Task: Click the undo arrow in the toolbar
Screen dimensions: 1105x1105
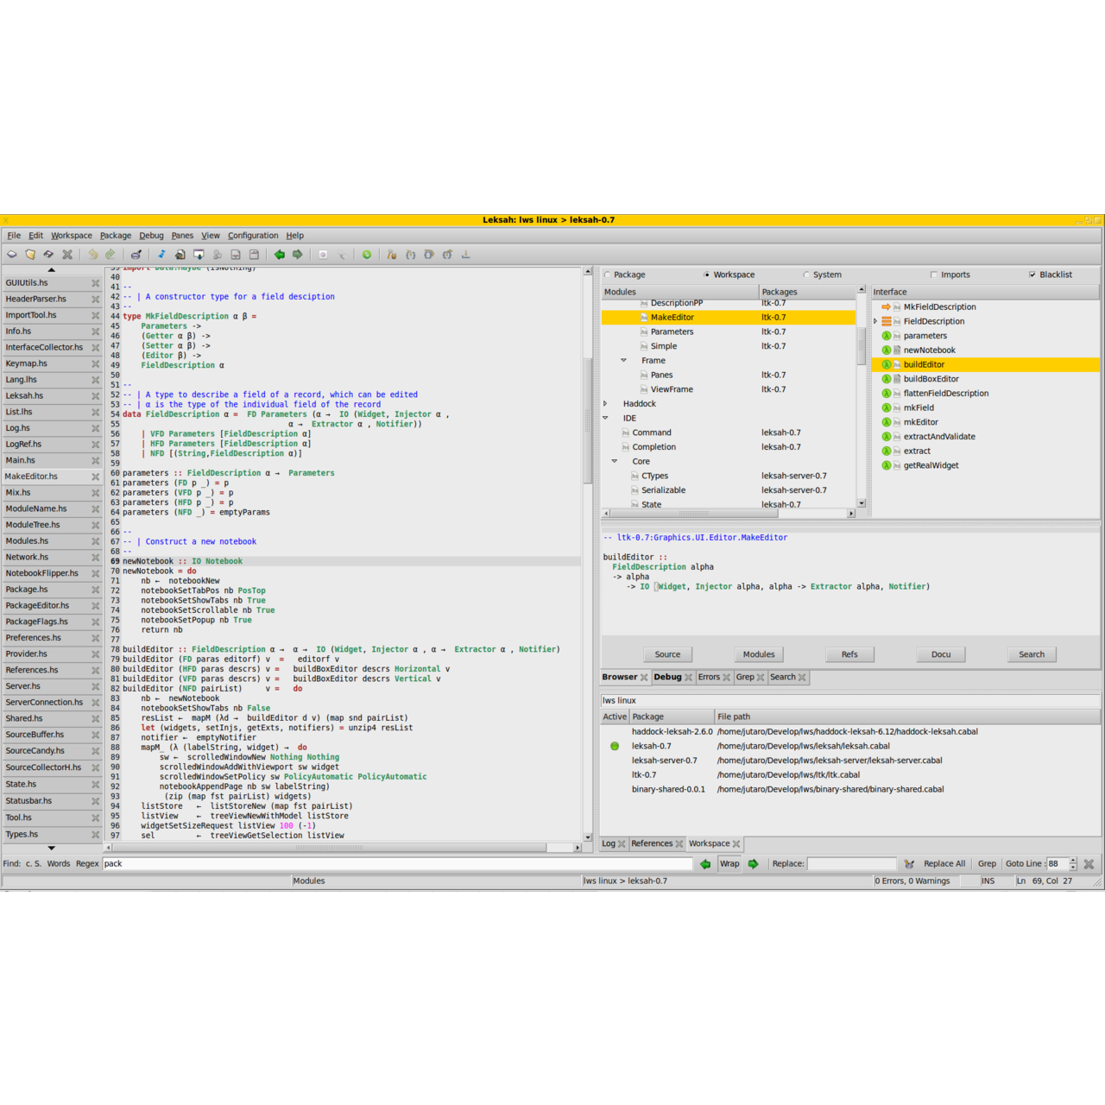Action: (92, 255)
